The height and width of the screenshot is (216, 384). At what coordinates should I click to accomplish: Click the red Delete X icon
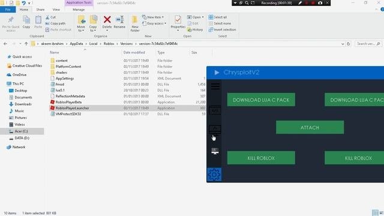pos(107,20)
